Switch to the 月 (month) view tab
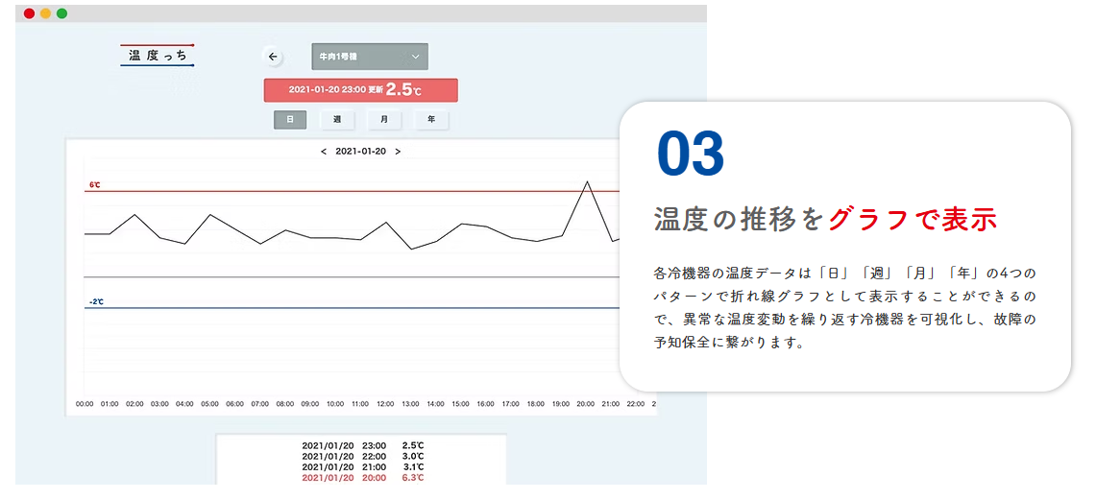Viewport: 1096px width, 500px height. (384, 119)
